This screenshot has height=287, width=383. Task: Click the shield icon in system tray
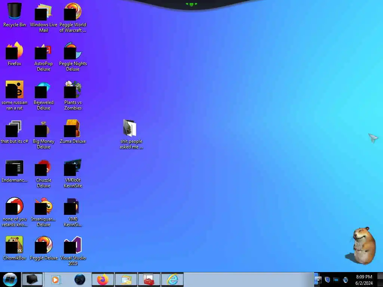pyautogui.click(x=327, y=280)
